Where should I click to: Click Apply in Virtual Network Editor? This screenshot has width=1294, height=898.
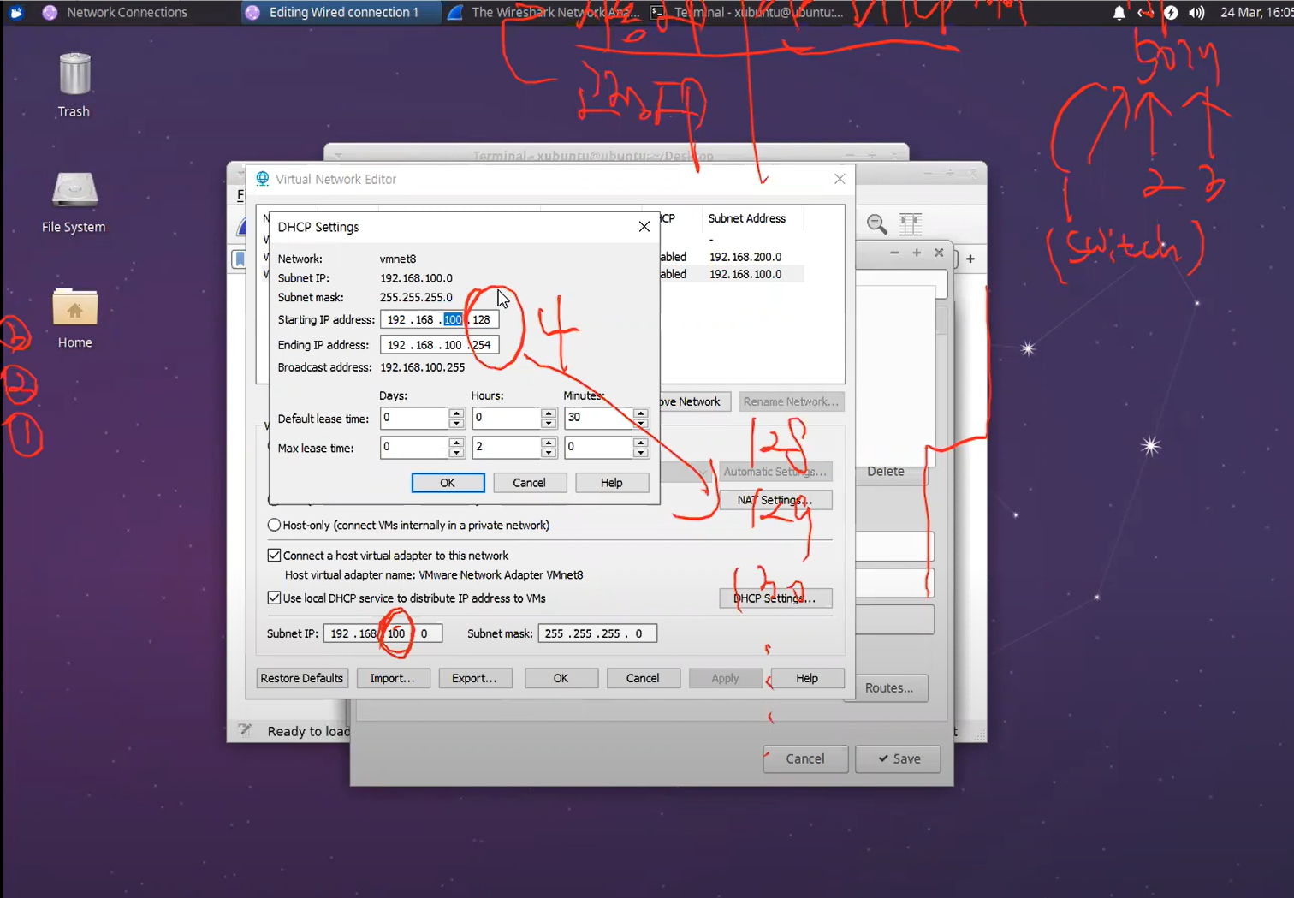[725, 678]
